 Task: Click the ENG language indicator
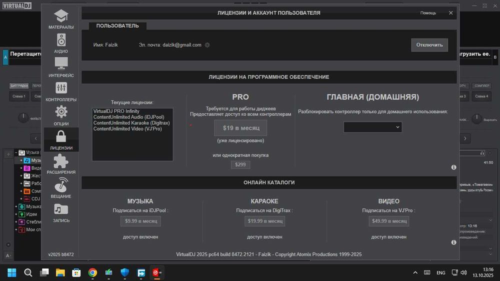(x=440, y=272)
